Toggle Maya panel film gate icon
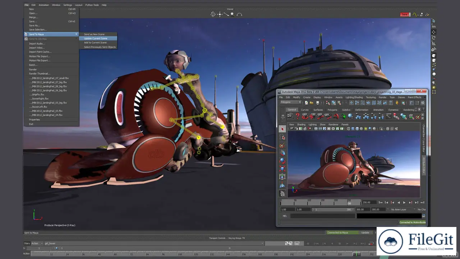This screenshot has width=460, height=259. pyautogui.click(x=320, y=128)
